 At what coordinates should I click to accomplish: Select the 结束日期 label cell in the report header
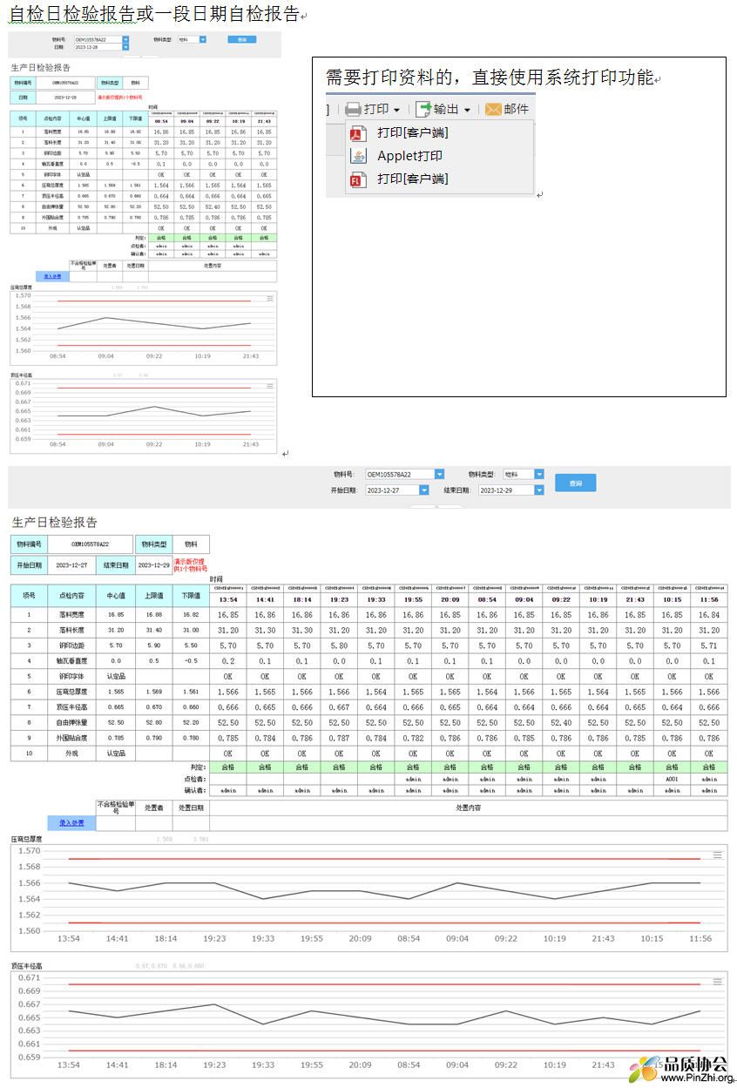coord(115,565)
